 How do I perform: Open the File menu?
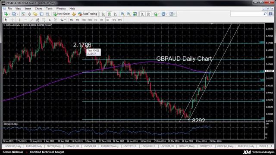[9, 9]
